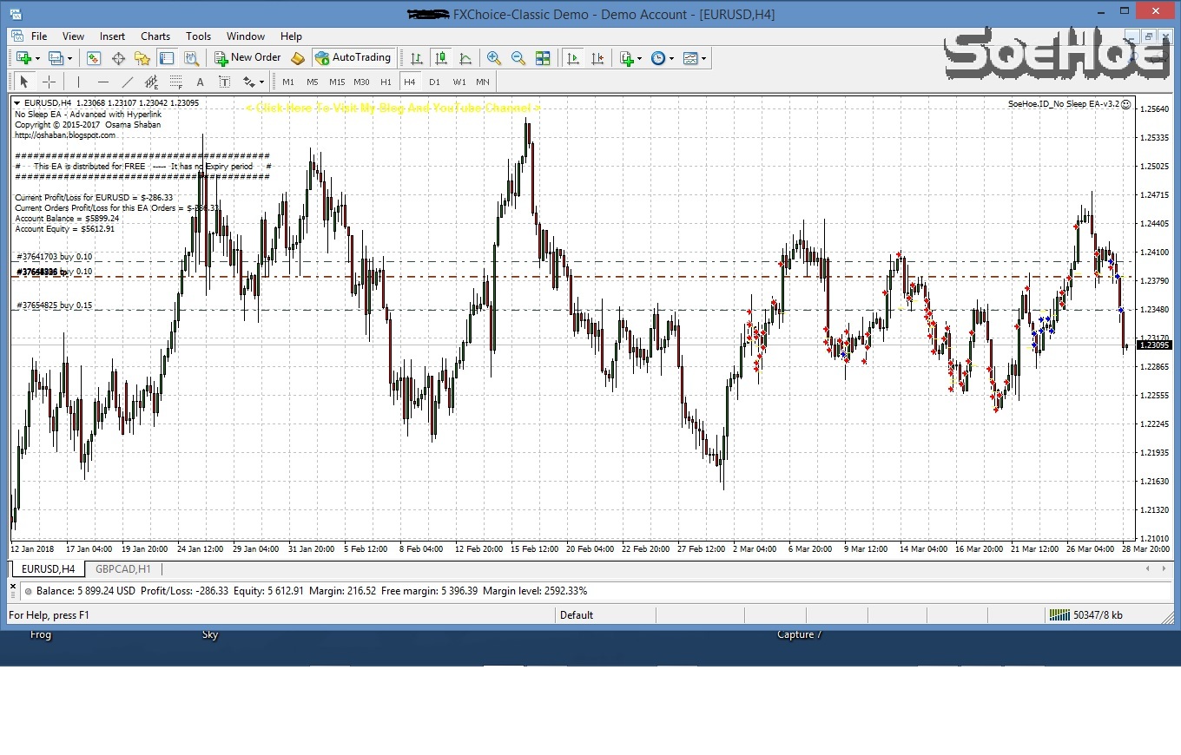Open the Charts menu
The image size is (1181, 755).
coord(155,36)
